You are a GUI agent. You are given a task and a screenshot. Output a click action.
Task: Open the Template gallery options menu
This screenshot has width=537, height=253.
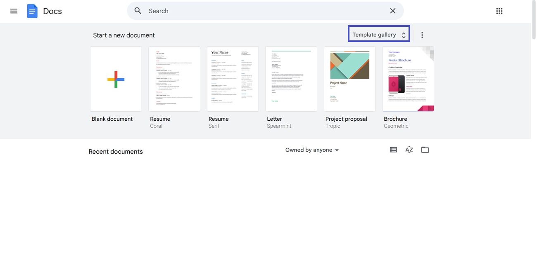click(422, 35)
